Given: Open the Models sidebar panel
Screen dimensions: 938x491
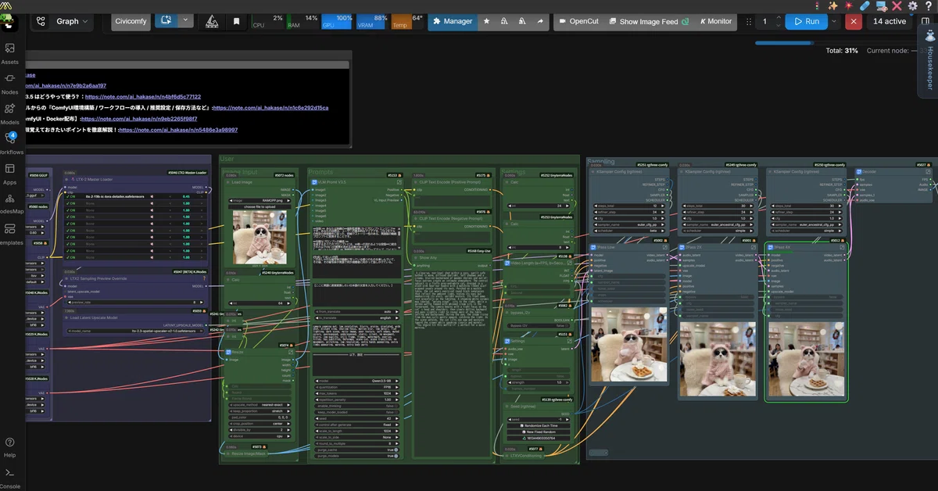Looking at the screenshot, I should click(10, 113).
